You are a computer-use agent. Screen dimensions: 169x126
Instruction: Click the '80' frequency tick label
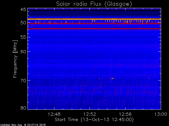(x=23, y=108)
